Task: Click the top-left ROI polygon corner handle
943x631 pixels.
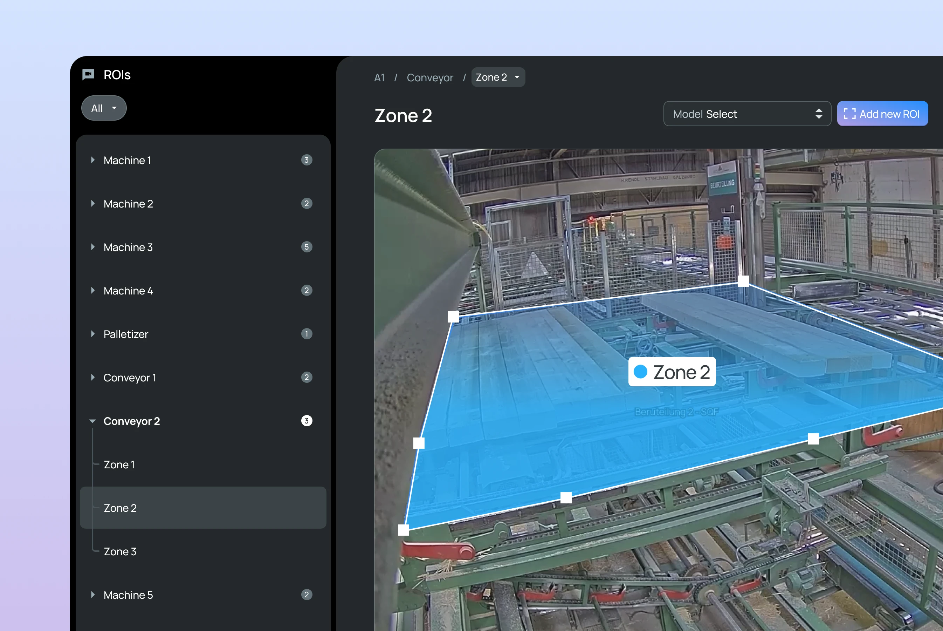Action: pyautogui.click(x=453, y=317)
